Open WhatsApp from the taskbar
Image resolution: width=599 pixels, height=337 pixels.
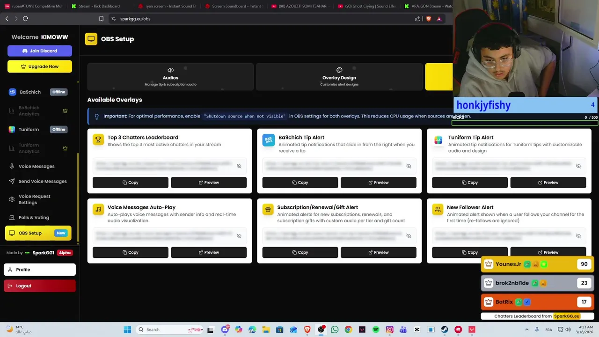click(x=335, y=330)
